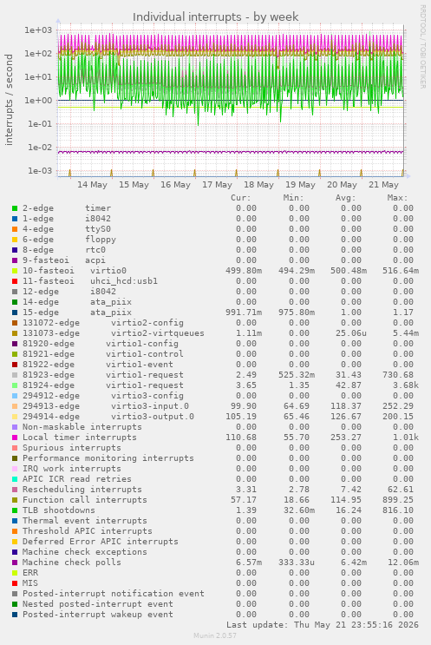Click the pink Rescheduling interrupts swatch
Screen dimensions: 431x645
[x=15, y=490]
